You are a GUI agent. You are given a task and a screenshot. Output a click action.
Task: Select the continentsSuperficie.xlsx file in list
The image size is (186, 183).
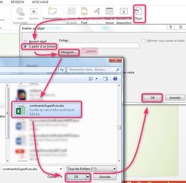(47, 110)
